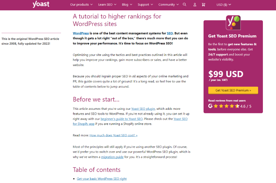Screen dimensions: 276x183
Task: Click the '$99 USD' price text
Action: (x=226, y=74)
